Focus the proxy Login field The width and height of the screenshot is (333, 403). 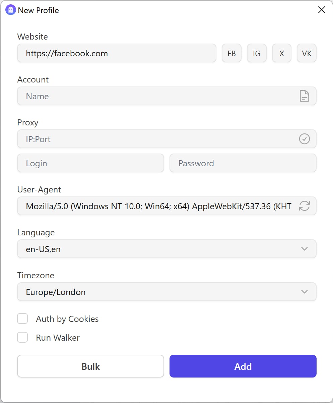pyautogui.click(x=90, y=163)
